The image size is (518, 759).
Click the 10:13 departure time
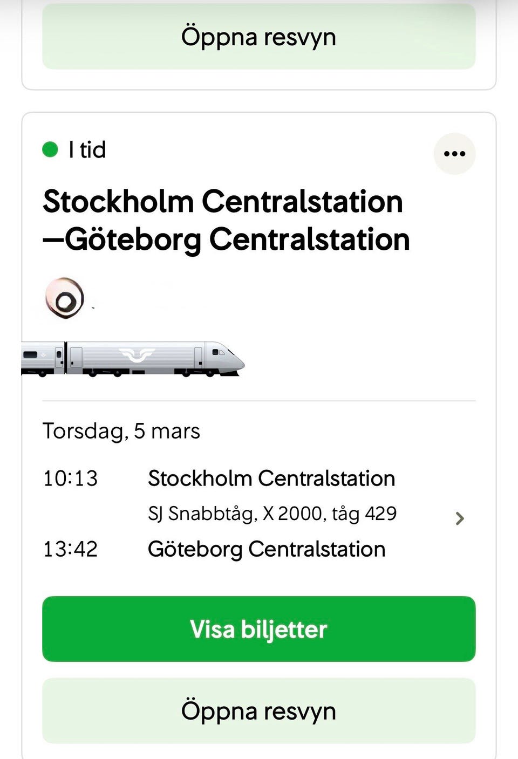tap(71, 478)
